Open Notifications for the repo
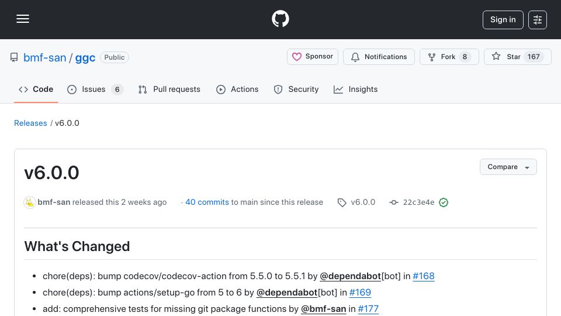This screenshot has width=561, height=316. coord(379,57)
